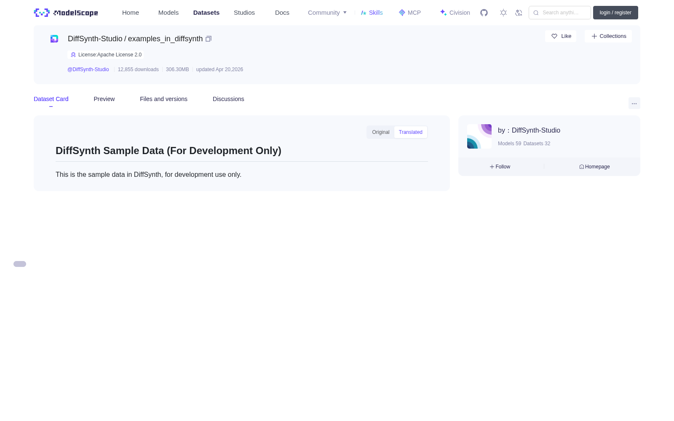Open the Files and versions tab

pos(163,99)
